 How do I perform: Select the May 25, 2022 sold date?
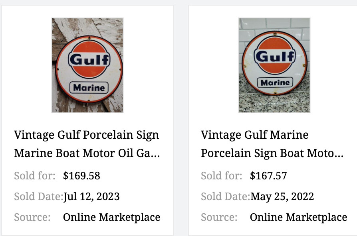[x=282, y=197]
